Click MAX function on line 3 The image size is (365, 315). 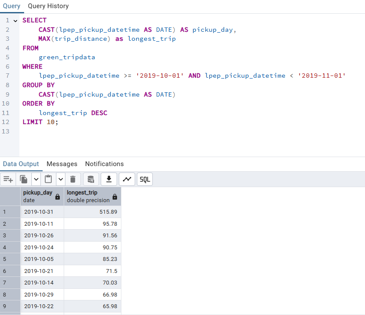(44, 39)
